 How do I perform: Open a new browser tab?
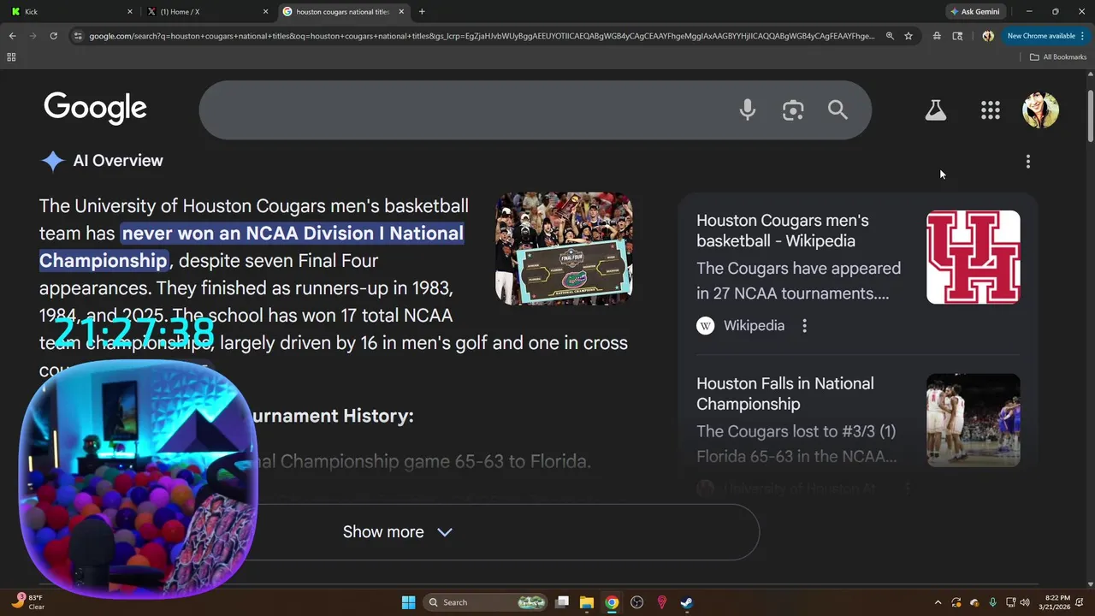coord(422,12)
